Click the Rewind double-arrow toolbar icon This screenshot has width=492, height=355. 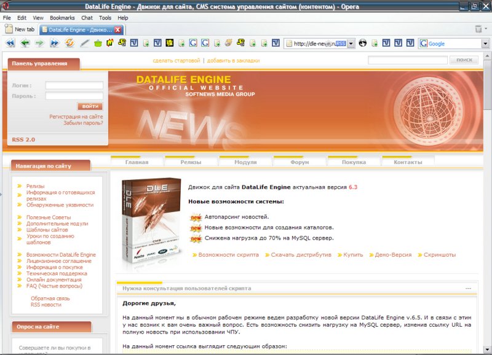10,43
